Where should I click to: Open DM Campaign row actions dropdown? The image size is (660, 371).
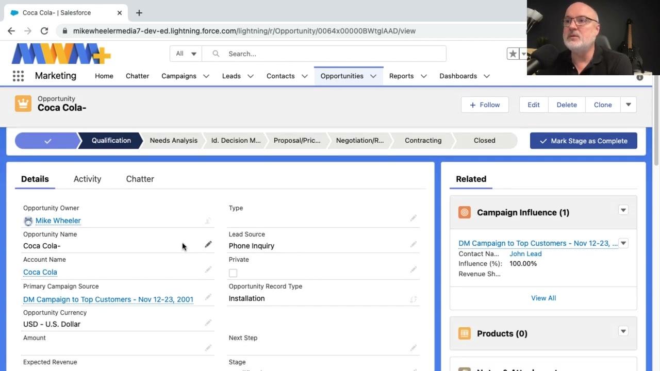(x=623, y=243)
